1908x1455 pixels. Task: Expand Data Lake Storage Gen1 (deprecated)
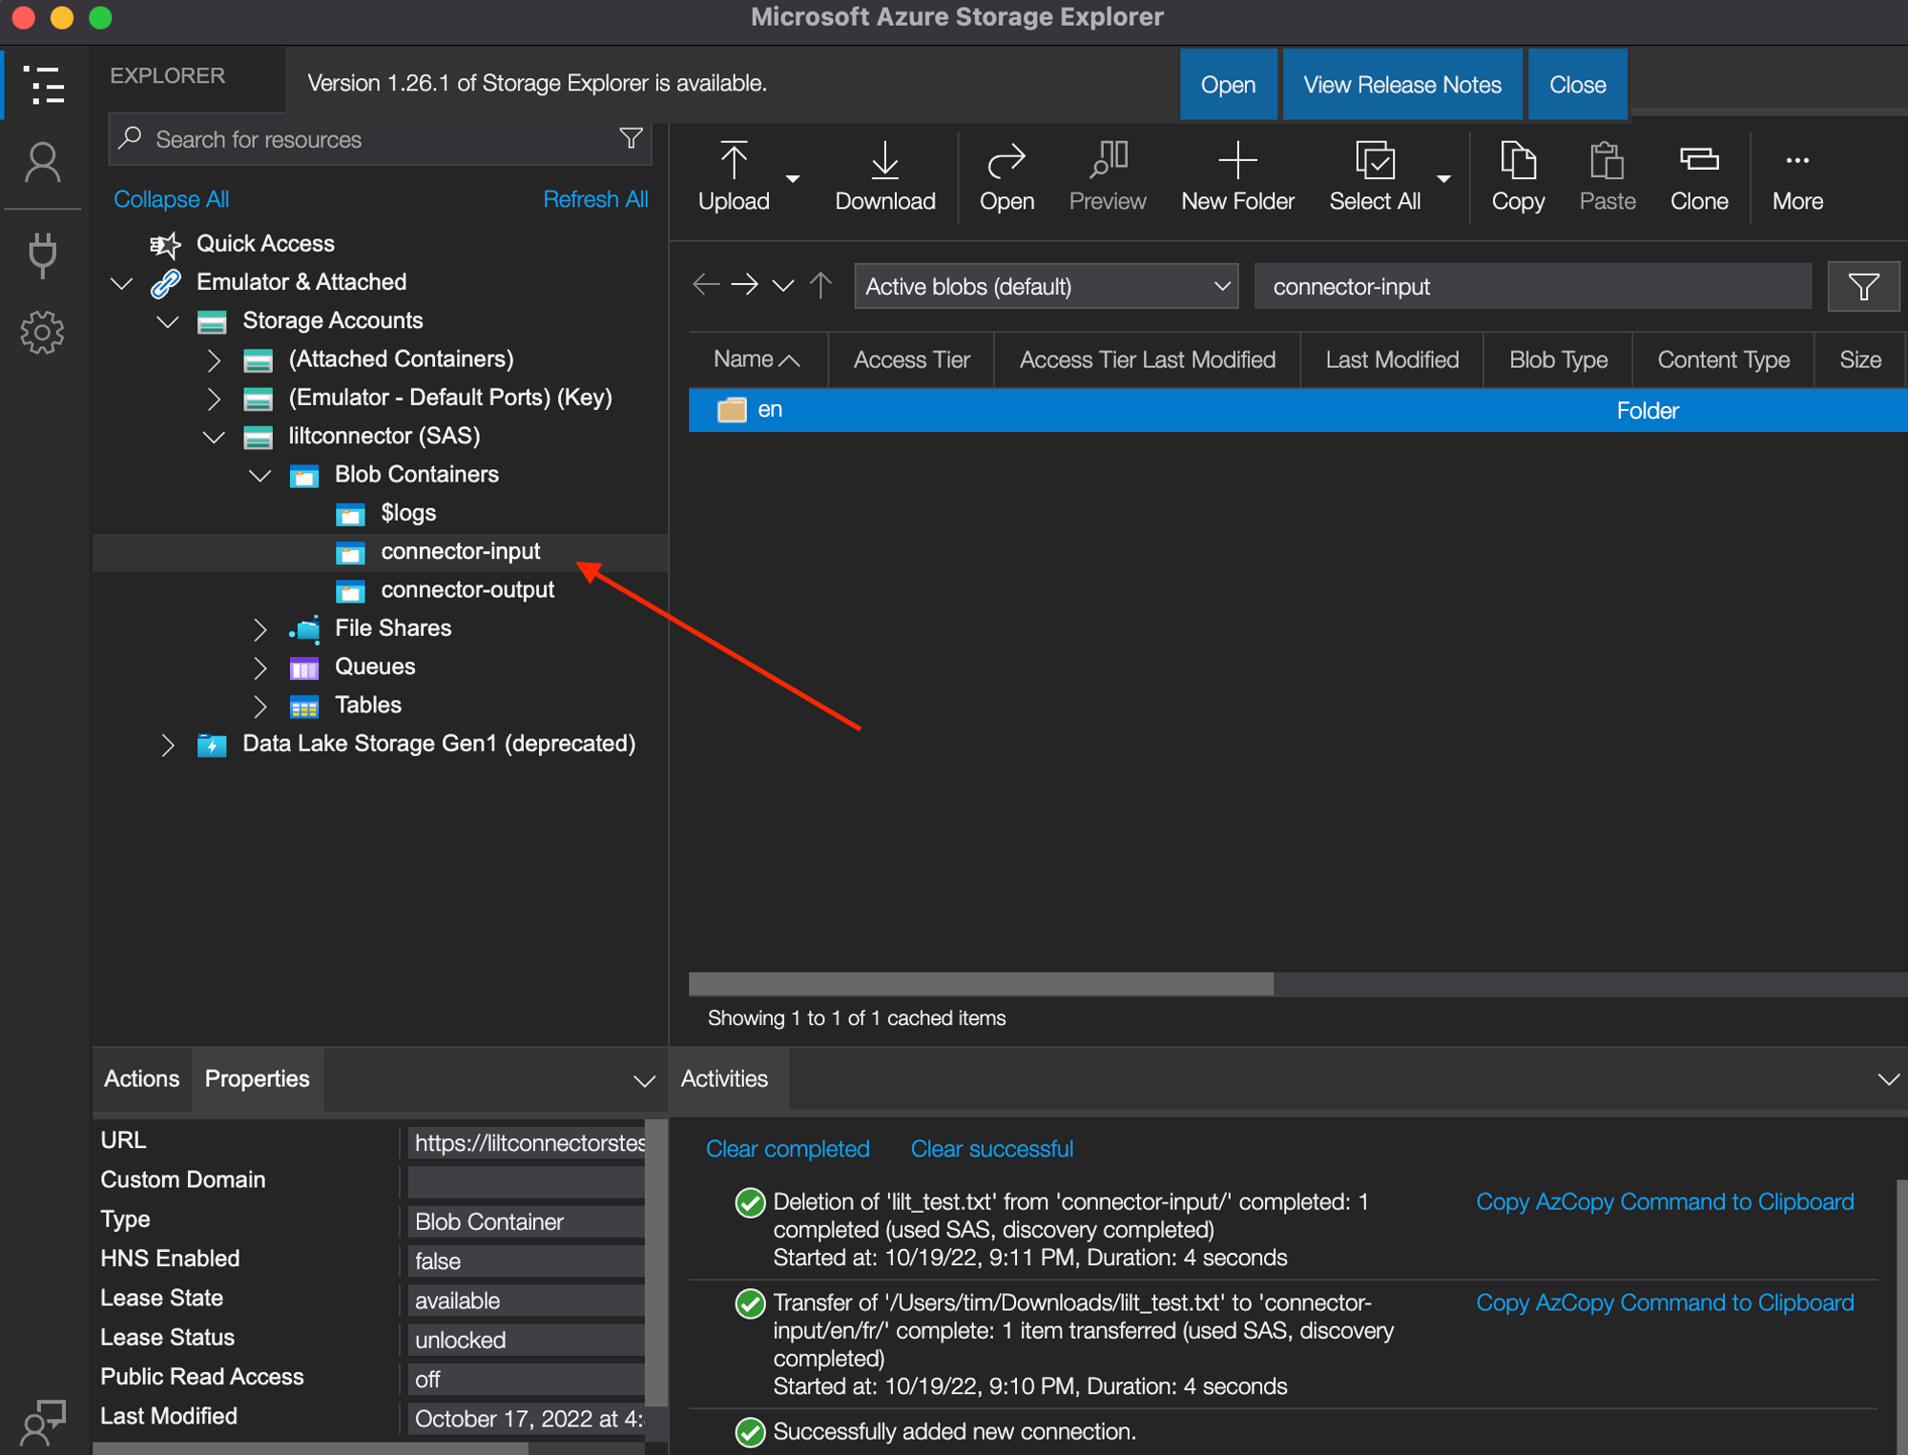(x=168, y=745)
